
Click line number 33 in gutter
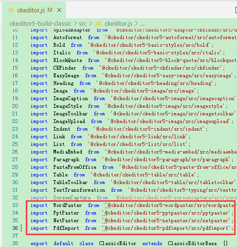coord(15,205)
